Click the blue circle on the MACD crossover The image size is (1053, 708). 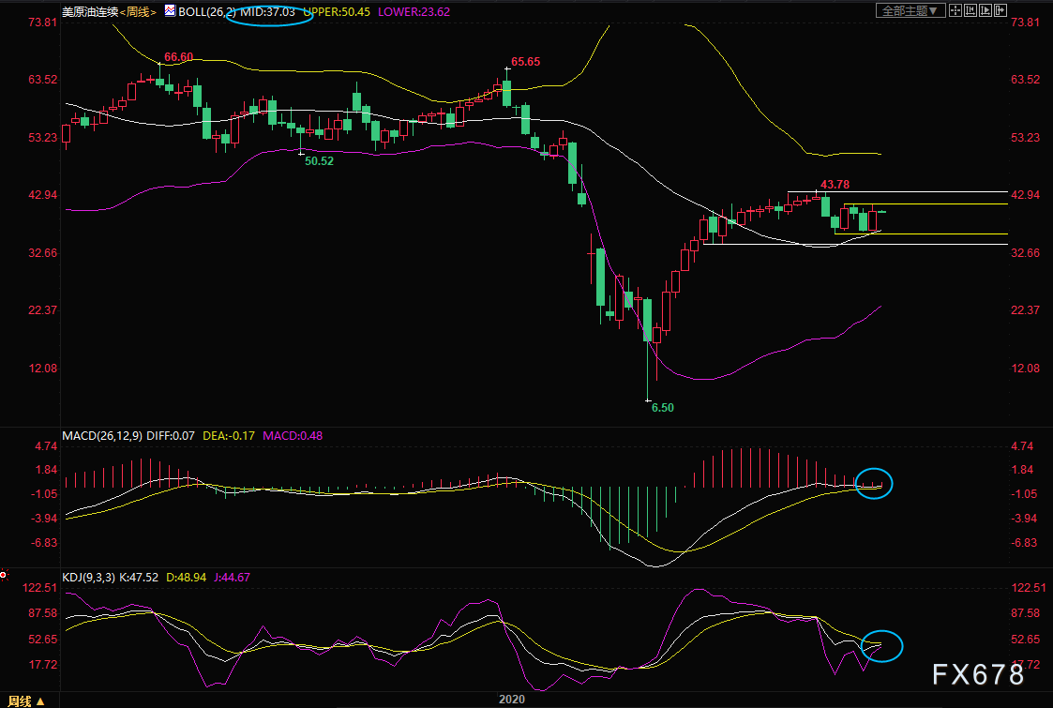(x=875, y=483)
